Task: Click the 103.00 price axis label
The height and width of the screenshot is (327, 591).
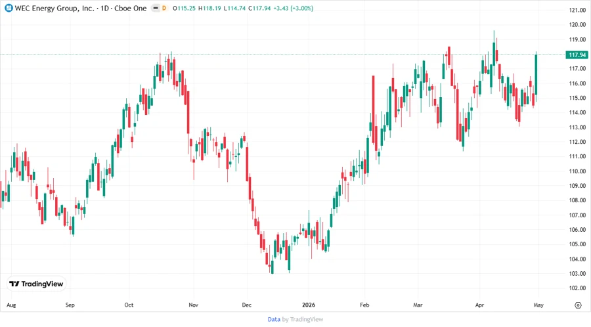Action: 577,274
